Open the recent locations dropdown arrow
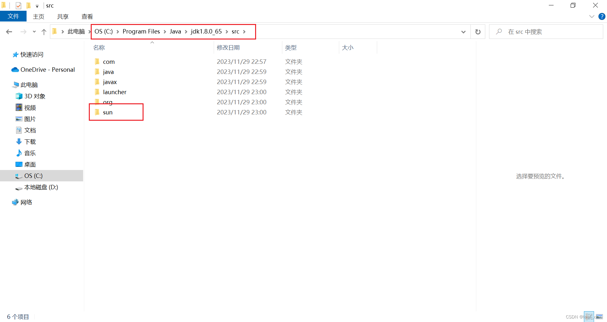Image resolution: width=607 pixels, height=322 pixels. pos(34,32)
